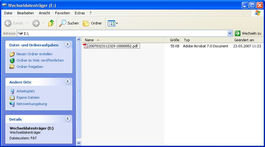Click the Adobe Acrobat 7.0 Document type cell
Image resolution: width=265 pixels, height=147 pixels.
point(206,46)
